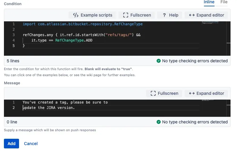The width and height of the screenshot is (239, 152).
Task: Click the green check icon under Condition editor
Action: [x=159, y=61]
